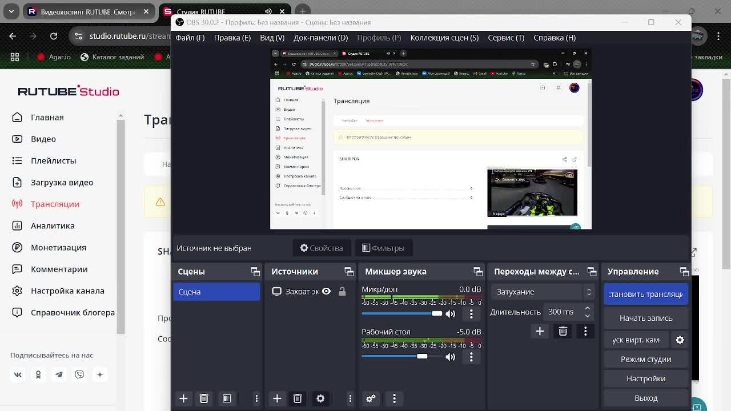Mute the Студия RUTUBE tab audio icon
Screen dimensions: 731x411
268,11
